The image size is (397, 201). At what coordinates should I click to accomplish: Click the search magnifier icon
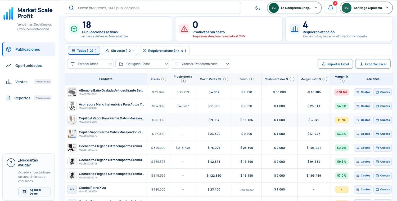pyautogui.click(x=71, y=8)
